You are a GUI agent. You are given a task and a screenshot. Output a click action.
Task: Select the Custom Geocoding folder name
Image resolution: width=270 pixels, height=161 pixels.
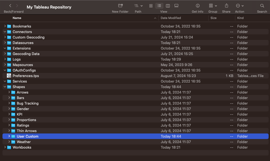29,37
